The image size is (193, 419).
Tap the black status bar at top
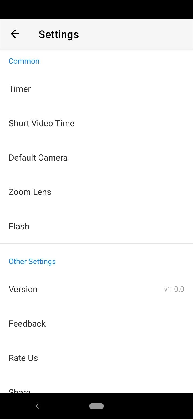click(x=96, y=9)
